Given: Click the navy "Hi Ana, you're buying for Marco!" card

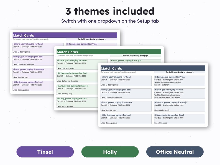Looking at the screenshot, I should coord(126,106).
